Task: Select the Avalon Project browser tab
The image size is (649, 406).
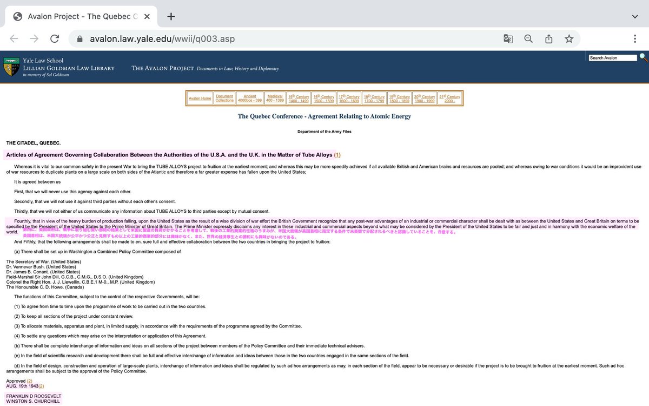Action: tap(82, 16)
